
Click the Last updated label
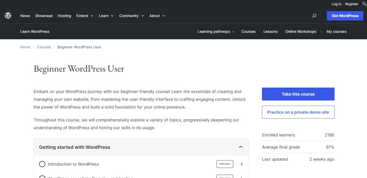[275, 159]
